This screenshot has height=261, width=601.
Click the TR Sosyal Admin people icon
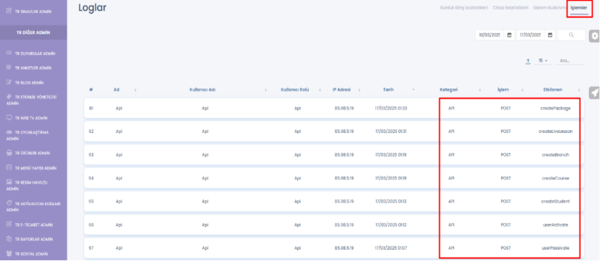tap(9, 253)
